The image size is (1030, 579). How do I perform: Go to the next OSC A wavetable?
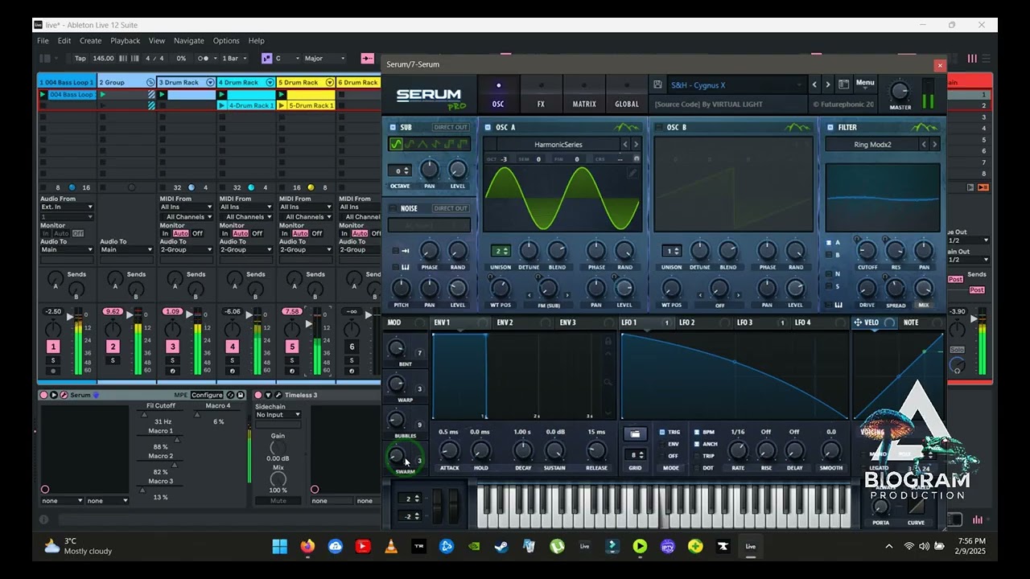pos(636,145)
